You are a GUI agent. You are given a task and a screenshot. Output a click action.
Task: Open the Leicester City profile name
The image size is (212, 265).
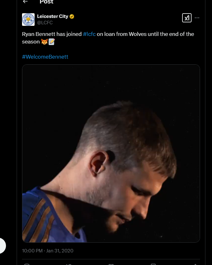tap(53, 16)
